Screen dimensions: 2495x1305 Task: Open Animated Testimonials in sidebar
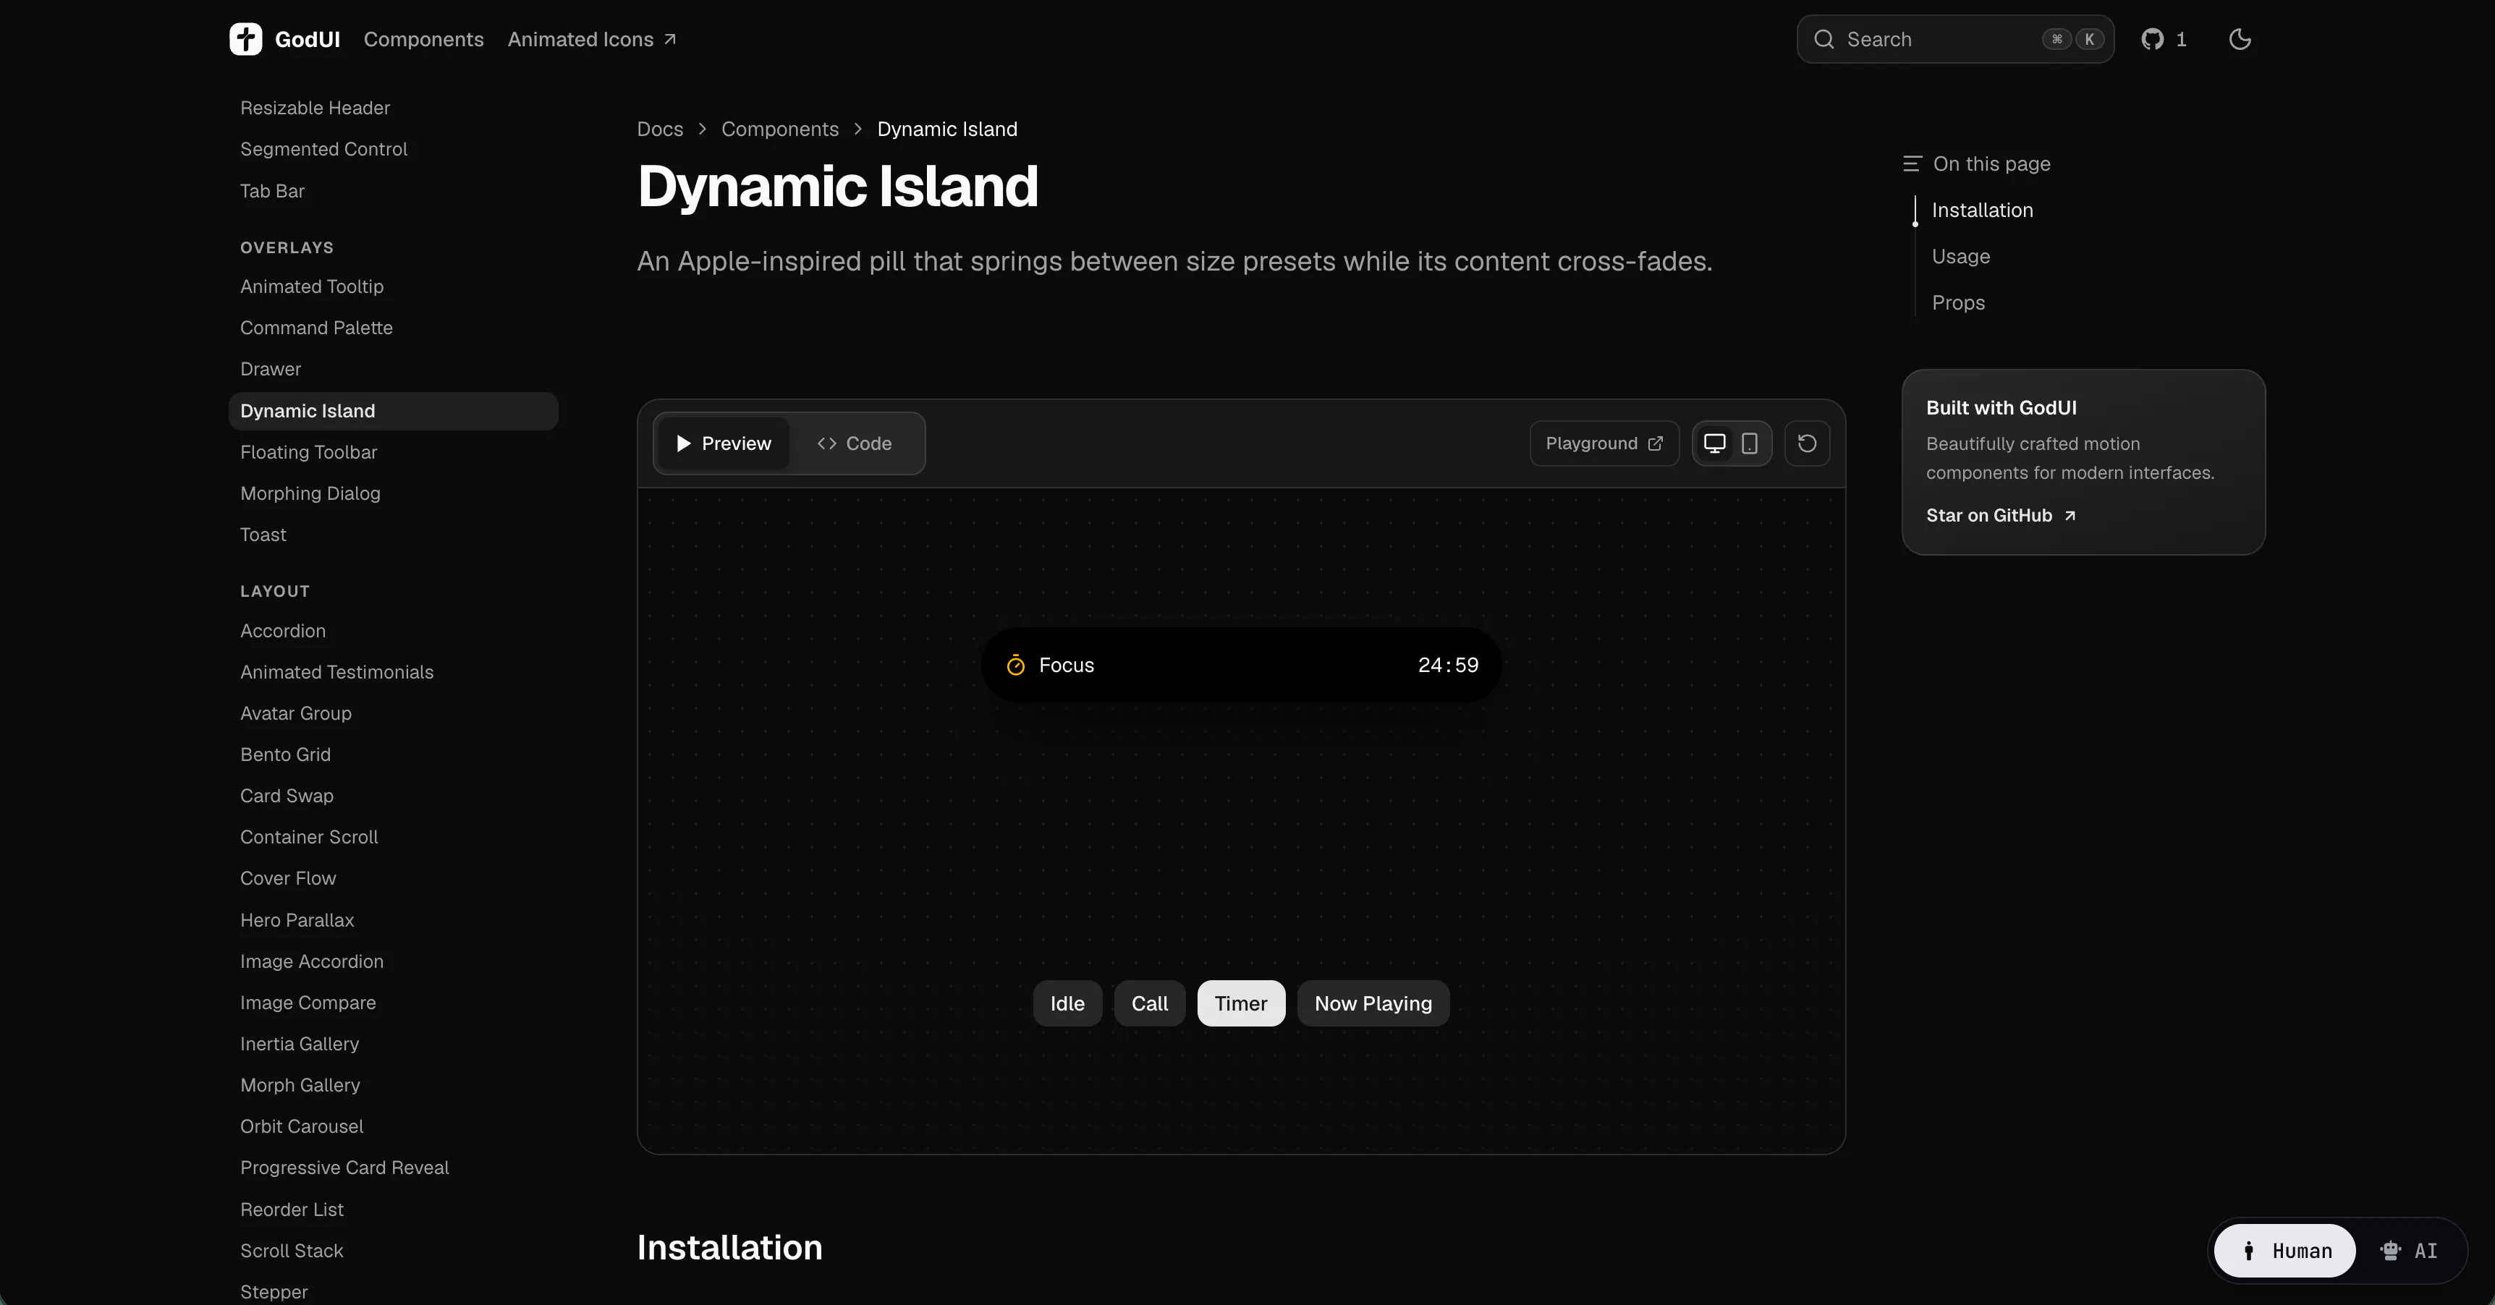point(336,672)
